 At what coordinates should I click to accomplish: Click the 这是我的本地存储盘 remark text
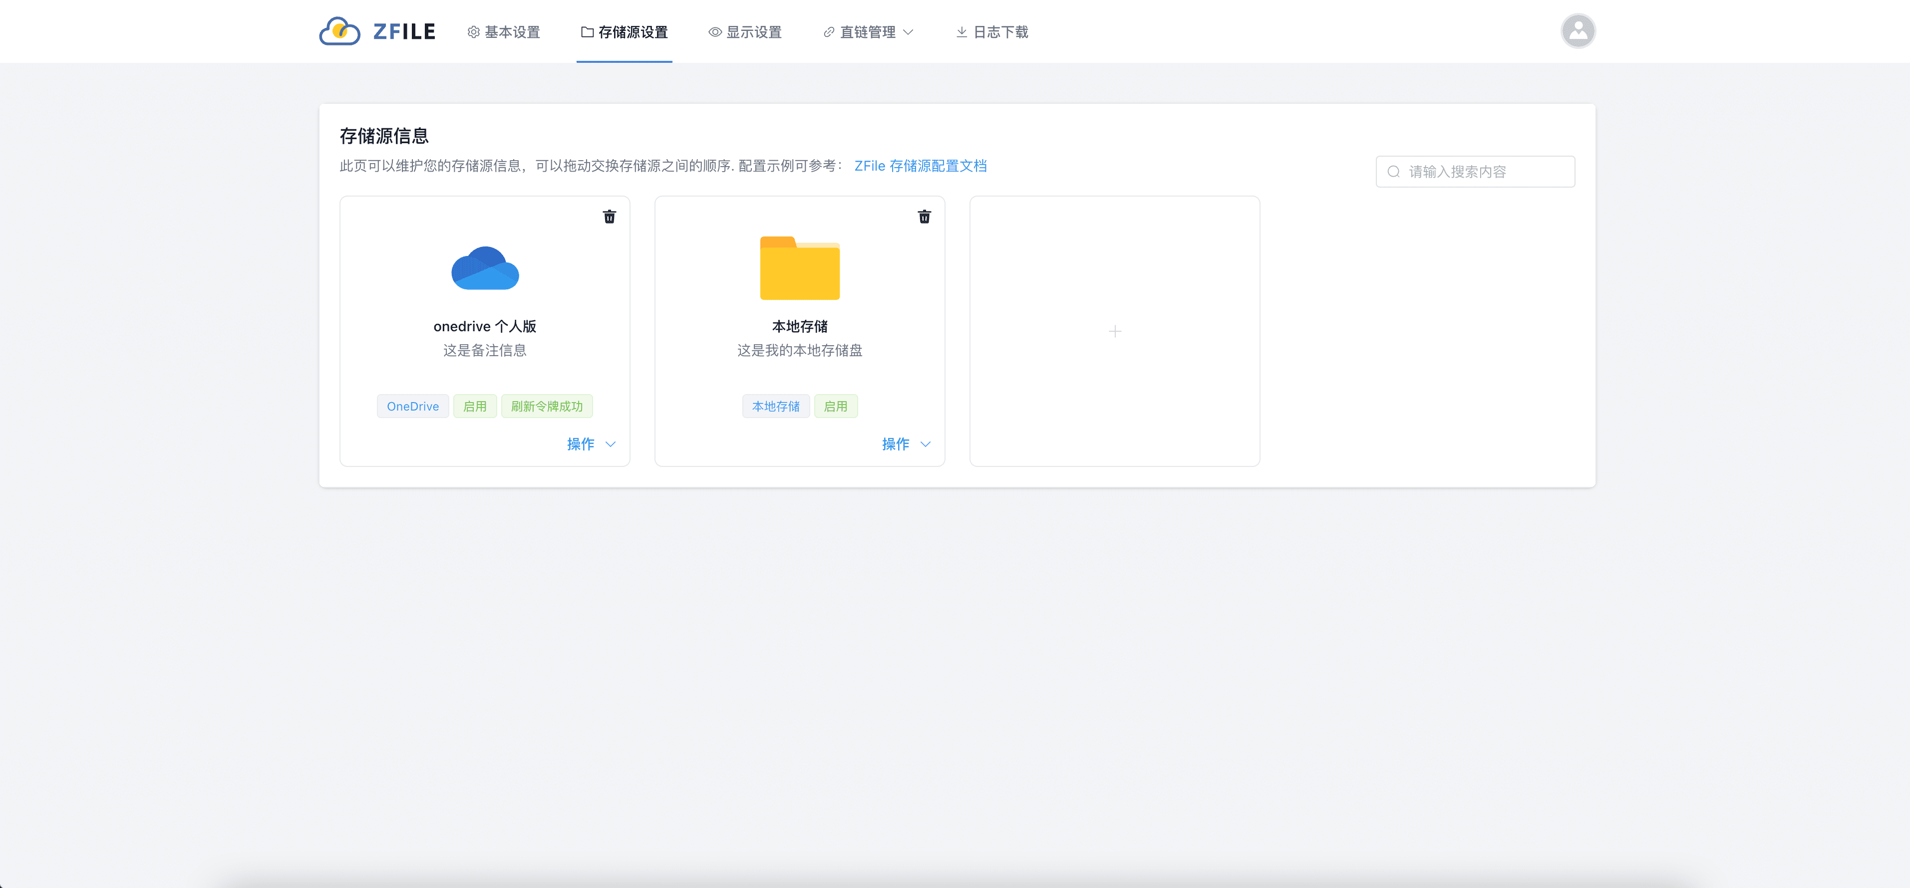[799, 351]
